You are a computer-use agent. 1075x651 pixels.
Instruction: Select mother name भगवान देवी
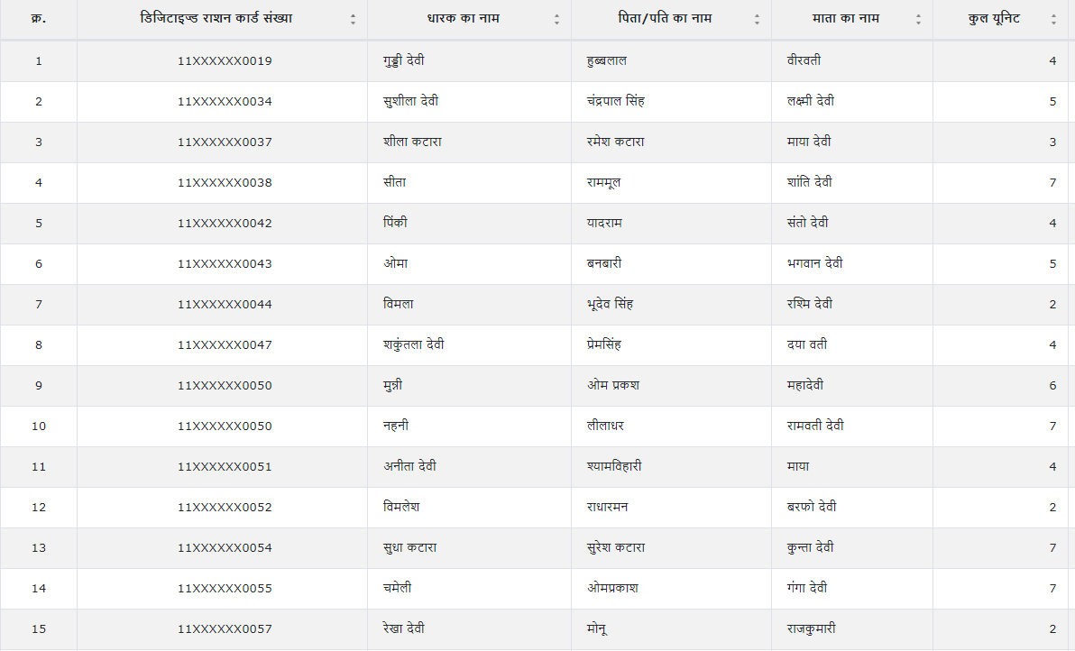[814, 264]
